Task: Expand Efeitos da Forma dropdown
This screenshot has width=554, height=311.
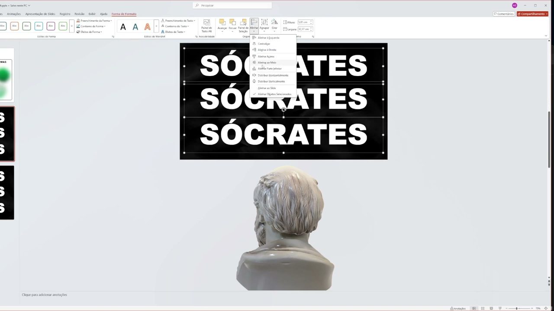Action: (x=89, y=32)
